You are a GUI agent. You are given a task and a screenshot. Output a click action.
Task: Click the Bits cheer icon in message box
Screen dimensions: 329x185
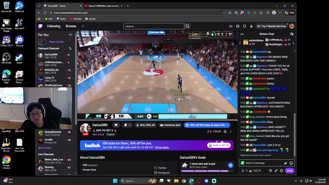(x=286, y=163)
